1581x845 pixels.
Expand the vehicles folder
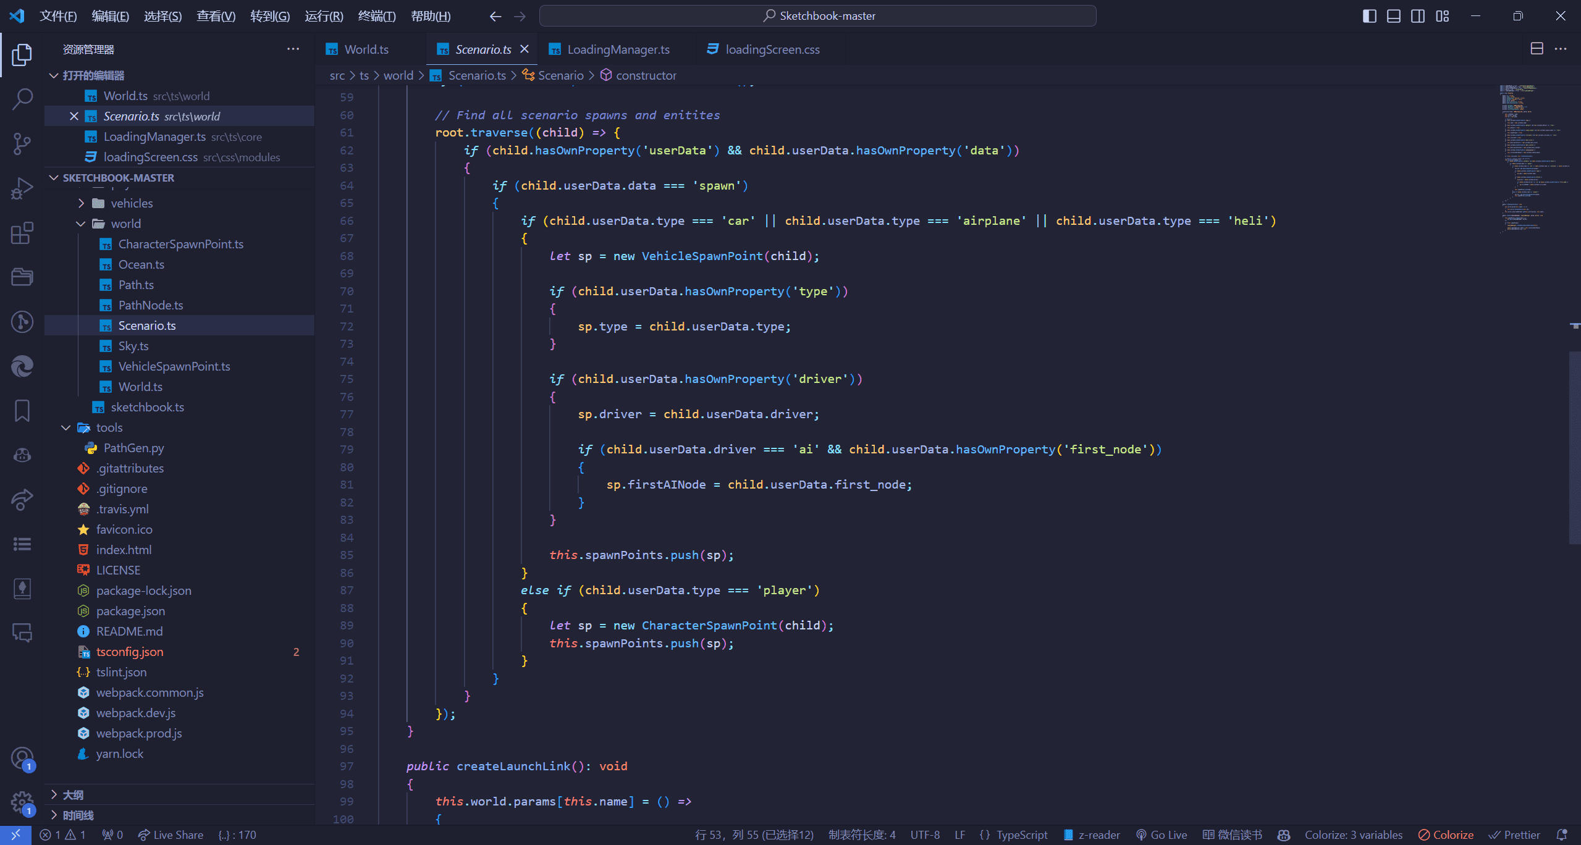(179, 203)
